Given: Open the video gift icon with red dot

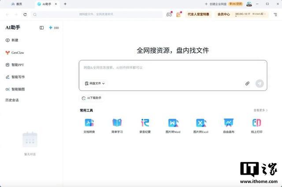Looking at the screenshot, I should [x=179, y=15].
